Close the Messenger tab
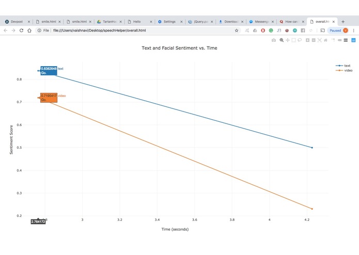The image size is (359, 255). (x=273, y=22)
